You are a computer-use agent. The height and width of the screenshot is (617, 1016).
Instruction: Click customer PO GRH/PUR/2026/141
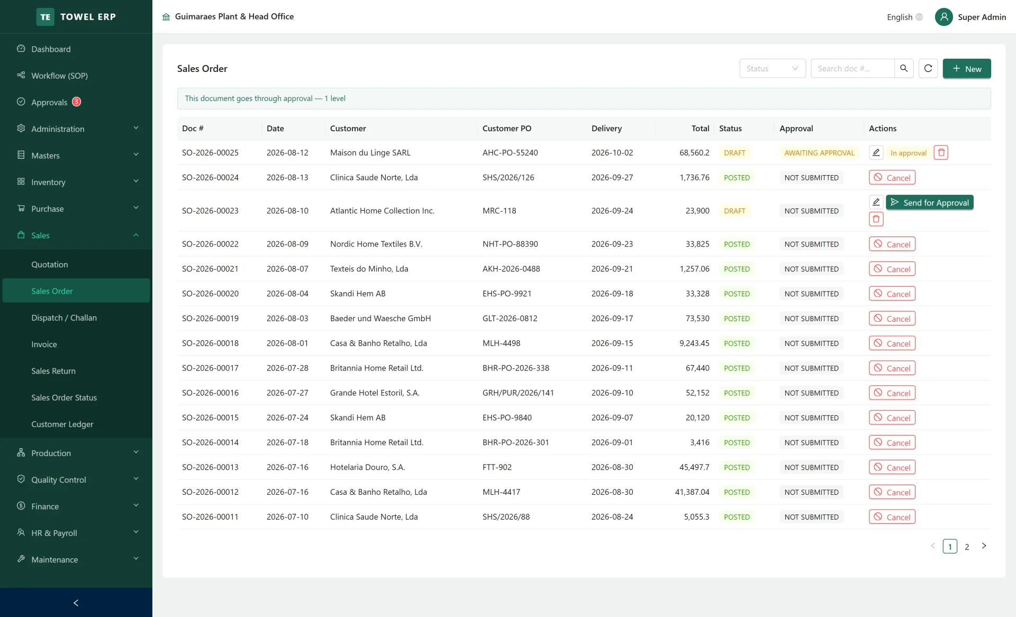click(x=518, y=393)
